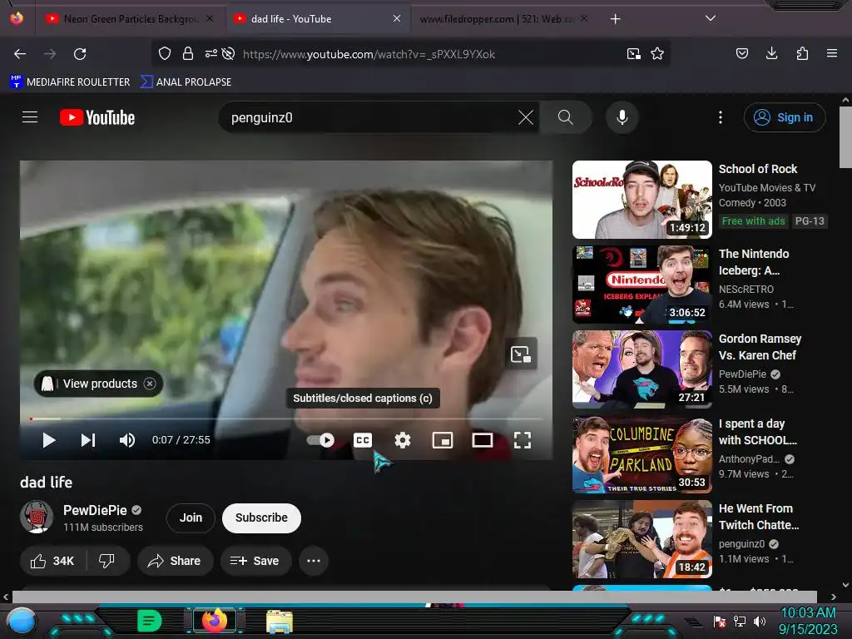Open video settings gear

402,440
